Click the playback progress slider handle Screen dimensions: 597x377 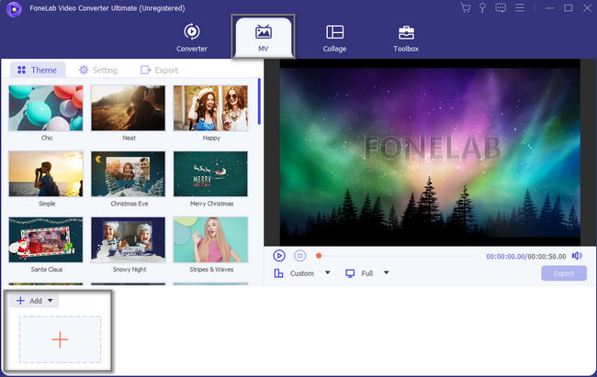coord(319,256)
